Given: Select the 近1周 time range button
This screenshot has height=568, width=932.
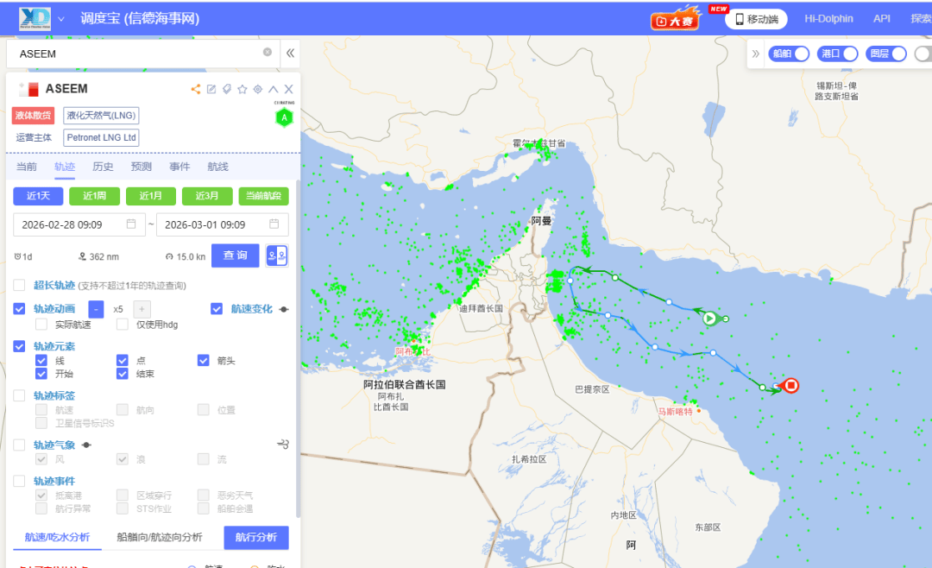Looking at the screenshot, I should pyautogui.click(x=94, y=196).
